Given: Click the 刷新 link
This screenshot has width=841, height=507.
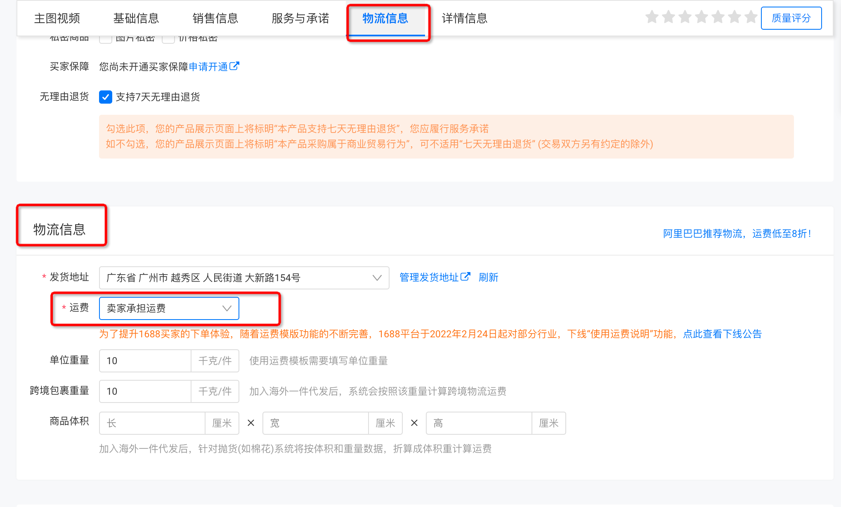Looking at the screenshot, I should [x=489, y=277].
